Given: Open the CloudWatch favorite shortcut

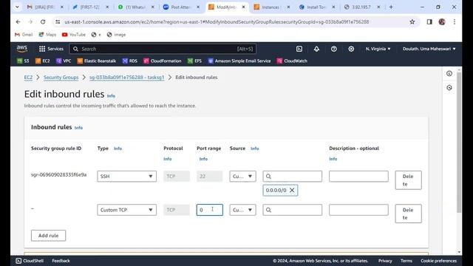Looking at the screenshot, I should (x=292, y=61).
